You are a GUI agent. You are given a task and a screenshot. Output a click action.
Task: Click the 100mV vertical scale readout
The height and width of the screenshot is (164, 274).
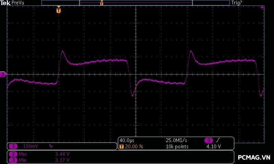coord(30,146)
